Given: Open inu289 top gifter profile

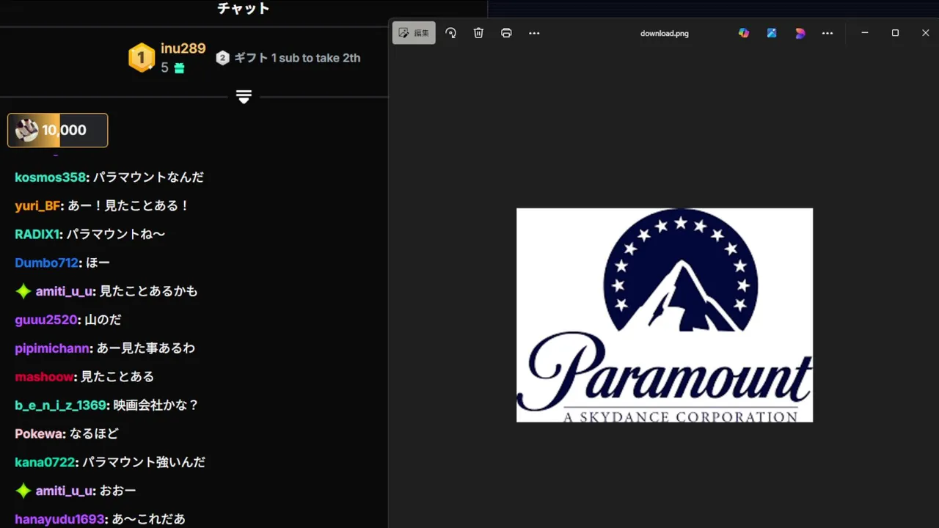Looking at the screenshot, I should point(183,48).
